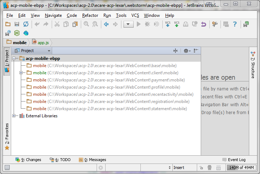Open the 0: Messages tool window

[x=92, y=160]
